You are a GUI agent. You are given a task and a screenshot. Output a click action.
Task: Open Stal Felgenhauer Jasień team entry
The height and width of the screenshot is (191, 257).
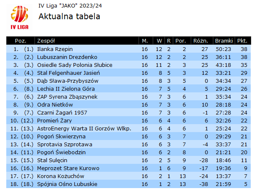69,73
